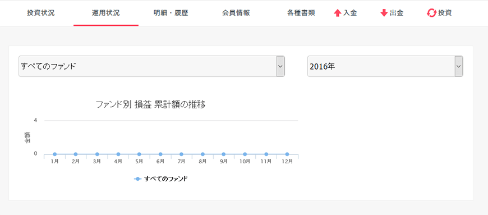Viewport: 488px width, 215px height.
Task: Click the 5月 data point
Action: point(139,154)
